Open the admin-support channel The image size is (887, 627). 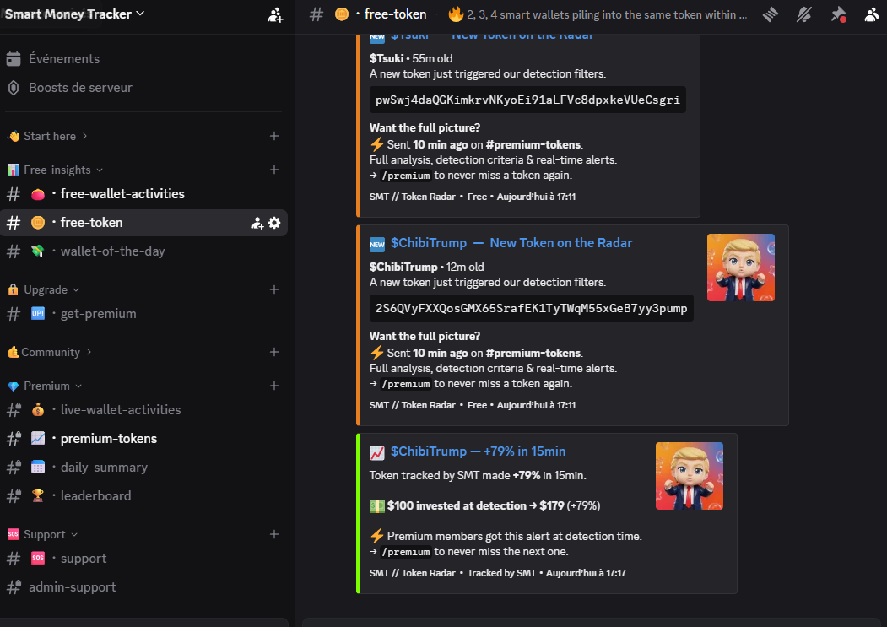click(143, 587)
